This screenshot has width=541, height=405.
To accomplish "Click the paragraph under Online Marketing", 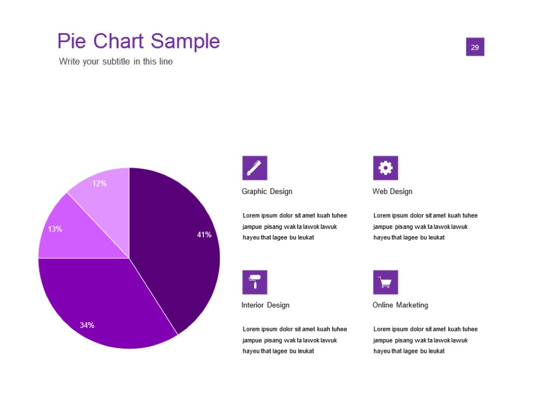I will 425,340.
